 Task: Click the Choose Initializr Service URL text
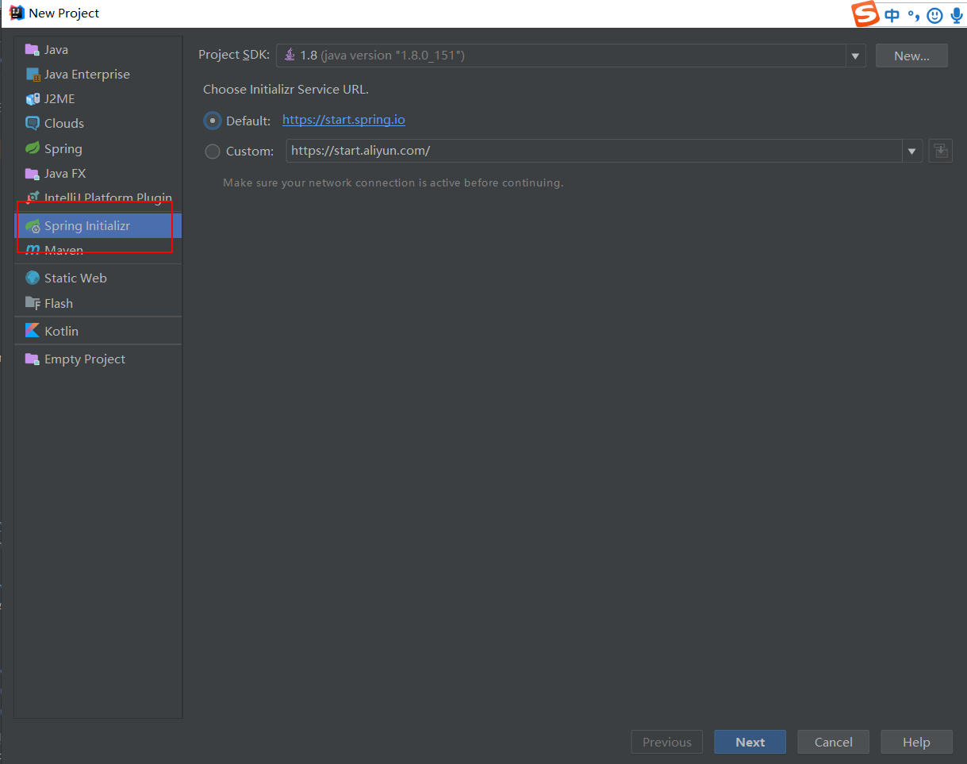pos(286,89)
